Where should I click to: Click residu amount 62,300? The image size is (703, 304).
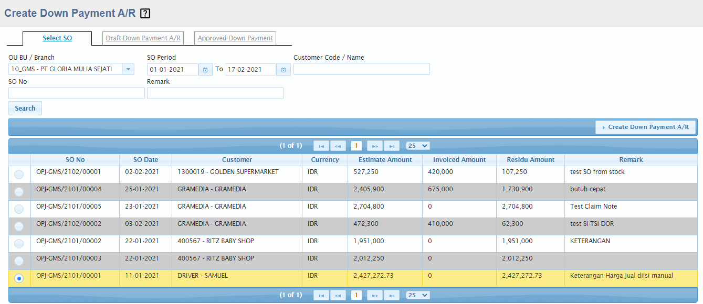[512, 224]
